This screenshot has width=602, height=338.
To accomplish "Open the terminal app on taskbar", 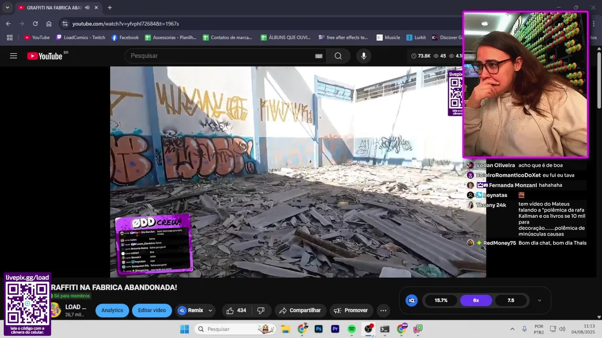I will [385, 329].
